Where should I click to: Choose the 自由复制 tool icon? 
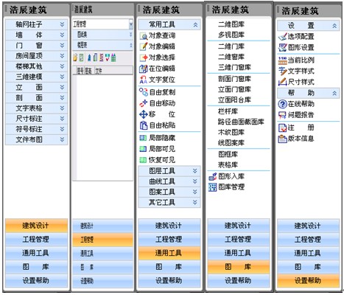(144, 92)
